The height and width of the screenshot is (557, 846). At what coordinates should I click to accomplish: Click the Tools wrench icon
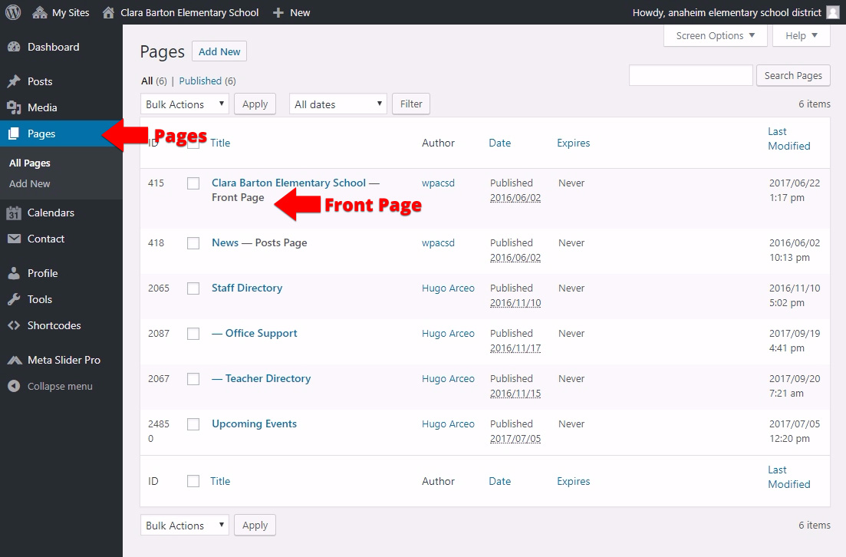coord(14,299)
